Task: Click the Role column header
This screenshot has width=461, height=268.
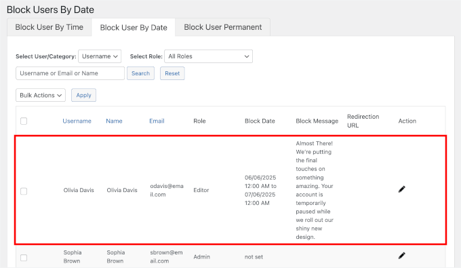Action: click(x=199, y=121)
